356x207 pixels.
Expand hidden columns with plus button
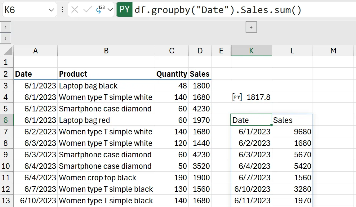pos(251,27)
